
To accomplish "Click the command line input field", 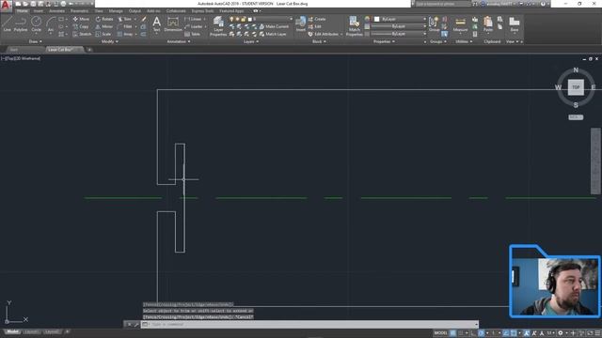I will coord(310,324).
